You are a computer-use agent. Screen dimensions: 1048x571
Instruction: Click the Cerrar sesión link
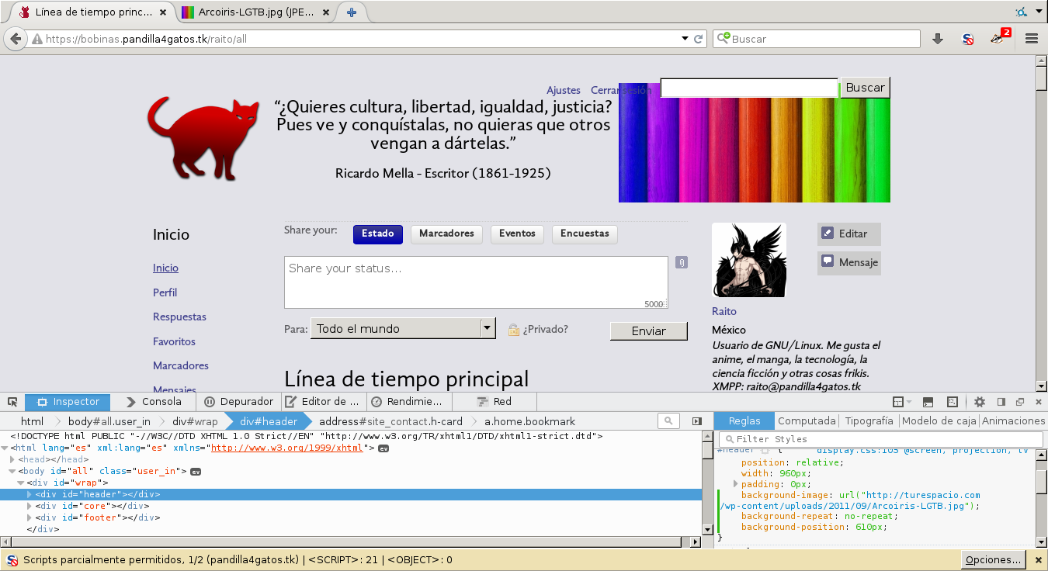pos(621,90)
